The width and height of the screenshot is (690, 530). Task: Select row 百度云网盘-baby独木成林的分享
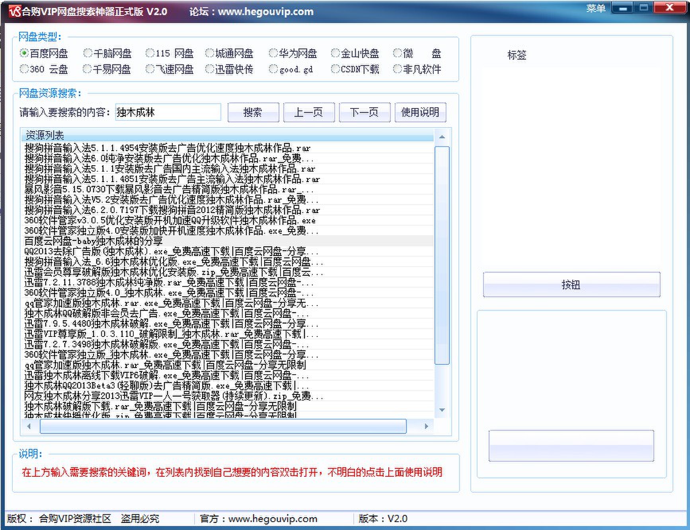click(228, 241)
